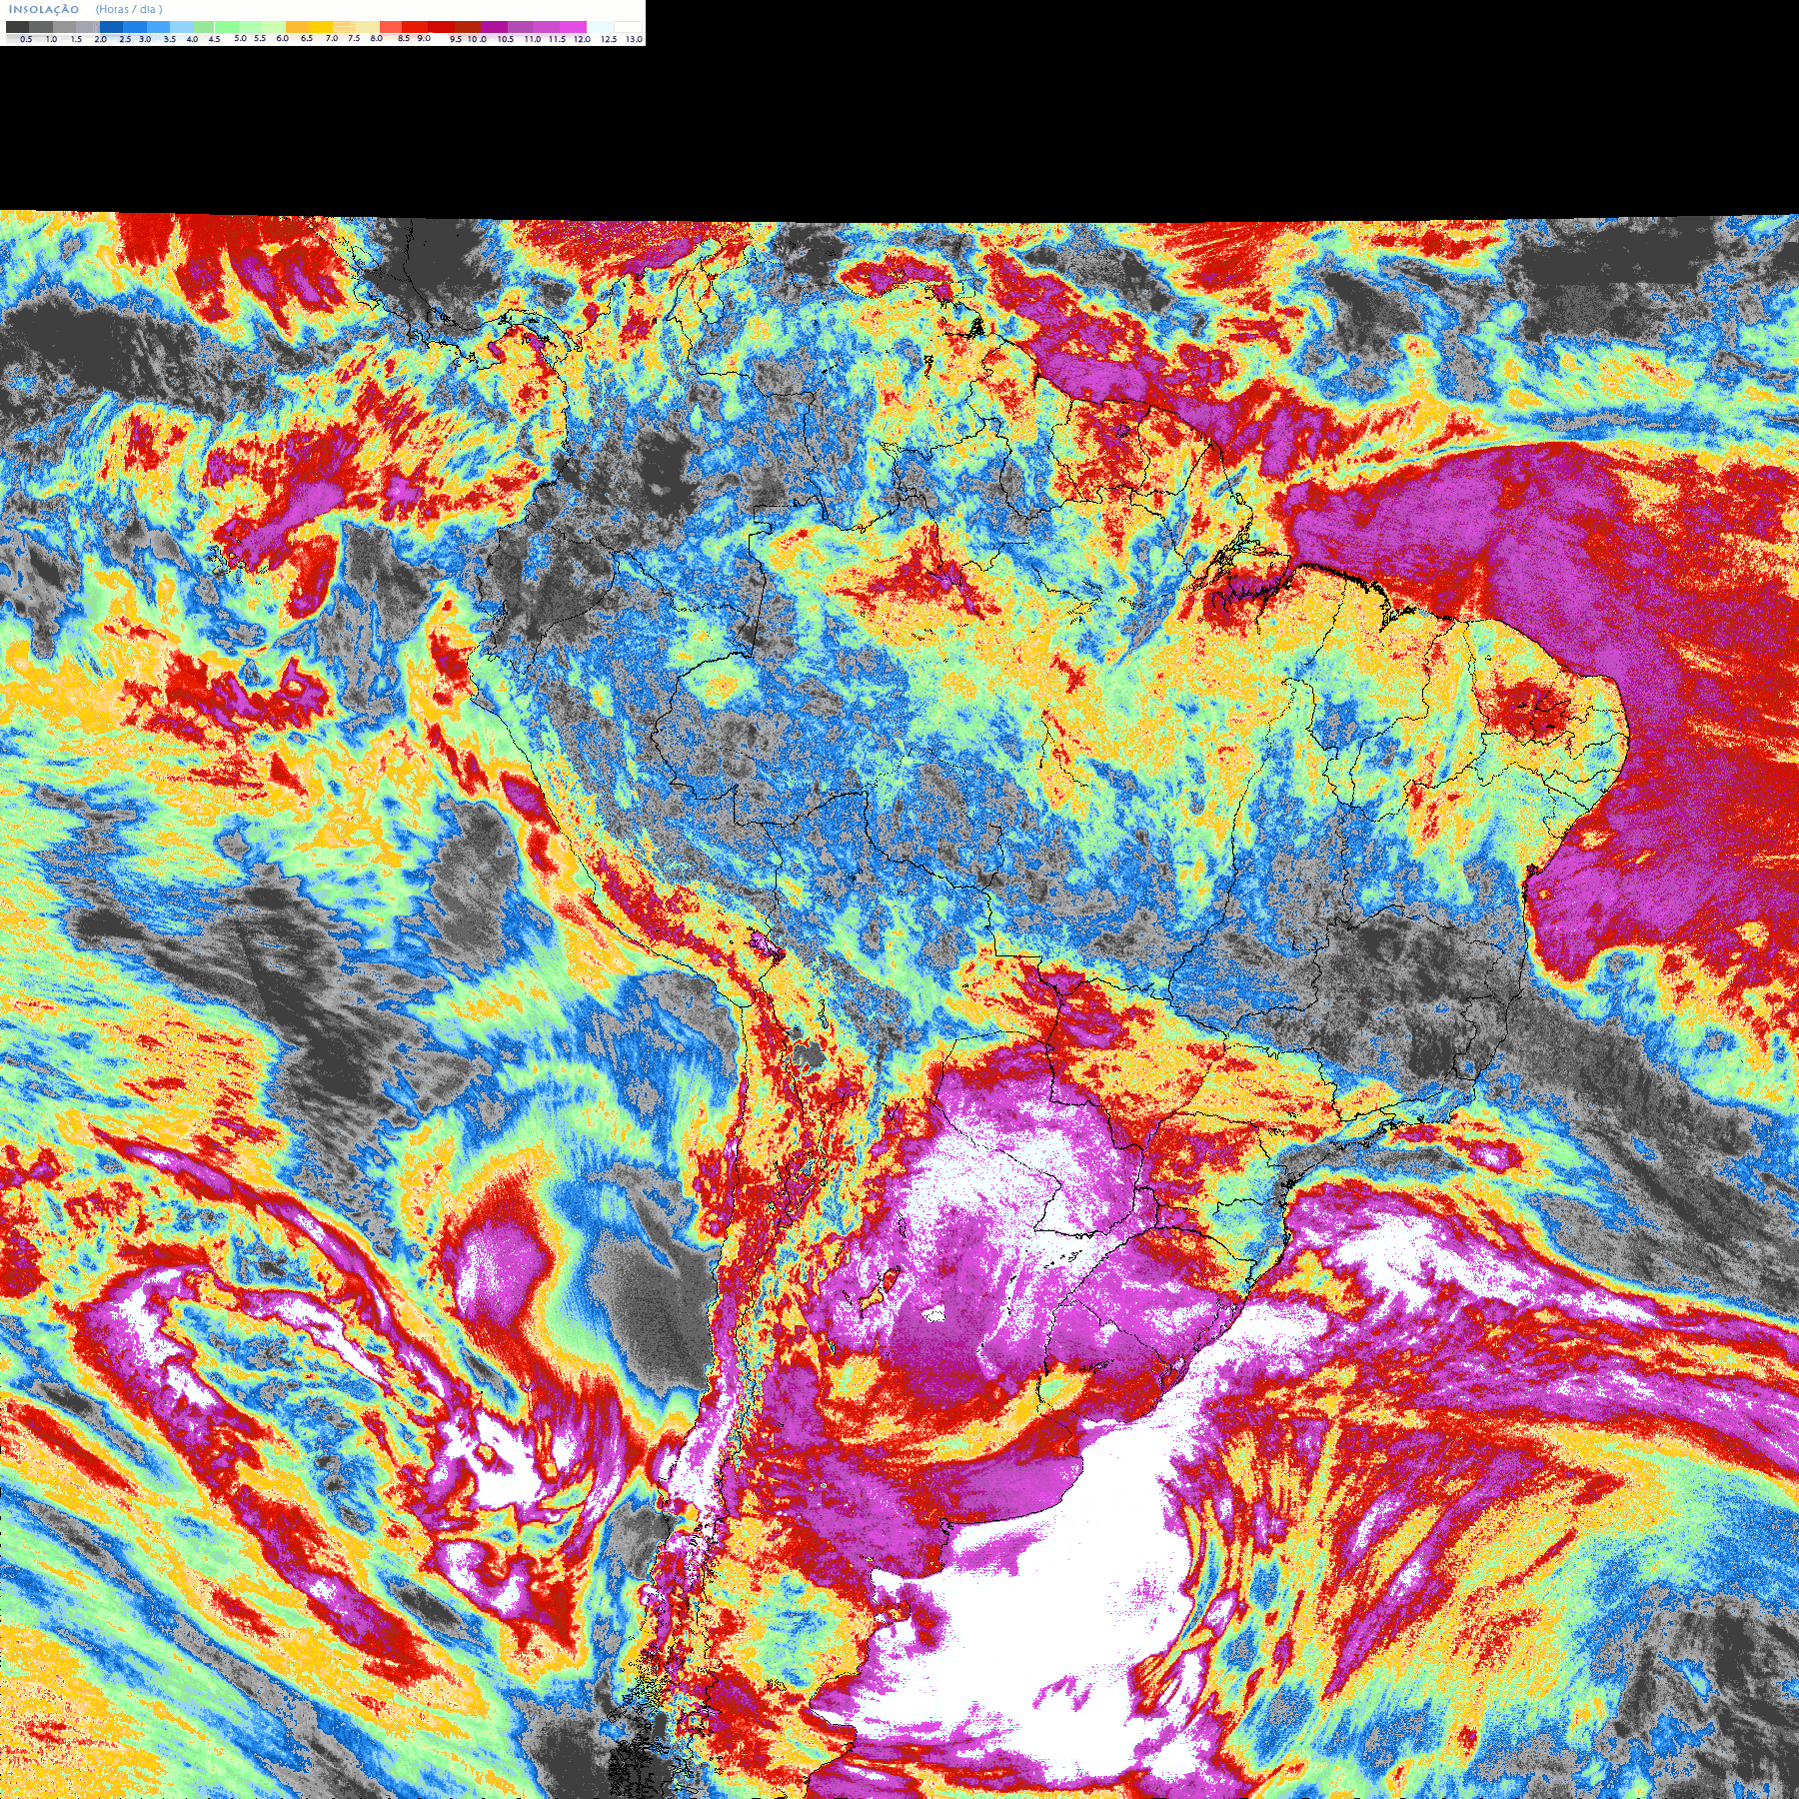Screen dimensions: 1799x1799
Task: Click the 5.5 legend value
Action: click(260, 38)
